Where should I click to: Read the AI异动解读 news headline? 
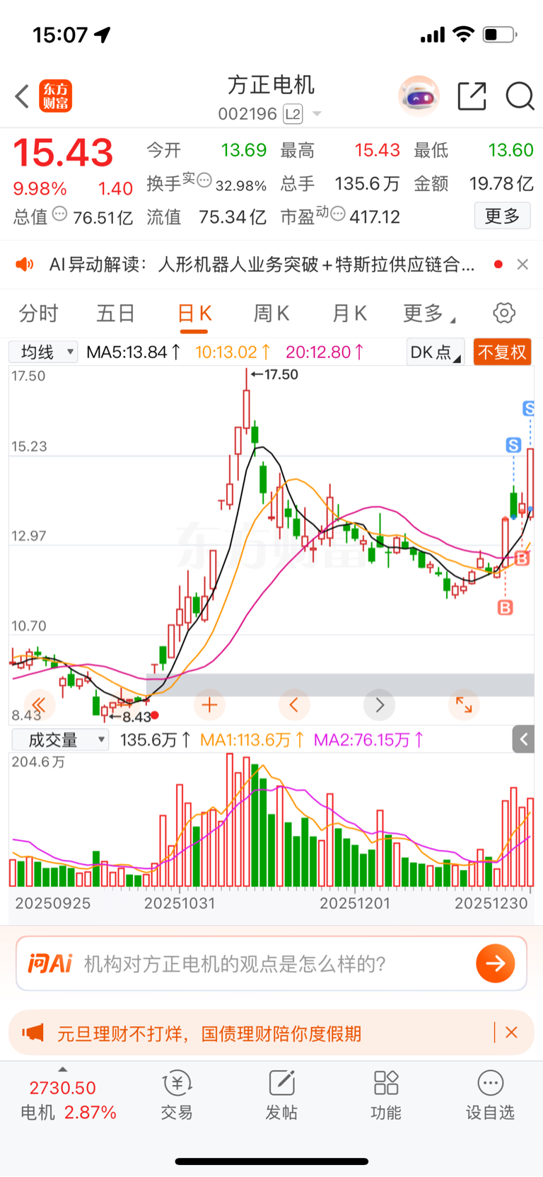262,265
